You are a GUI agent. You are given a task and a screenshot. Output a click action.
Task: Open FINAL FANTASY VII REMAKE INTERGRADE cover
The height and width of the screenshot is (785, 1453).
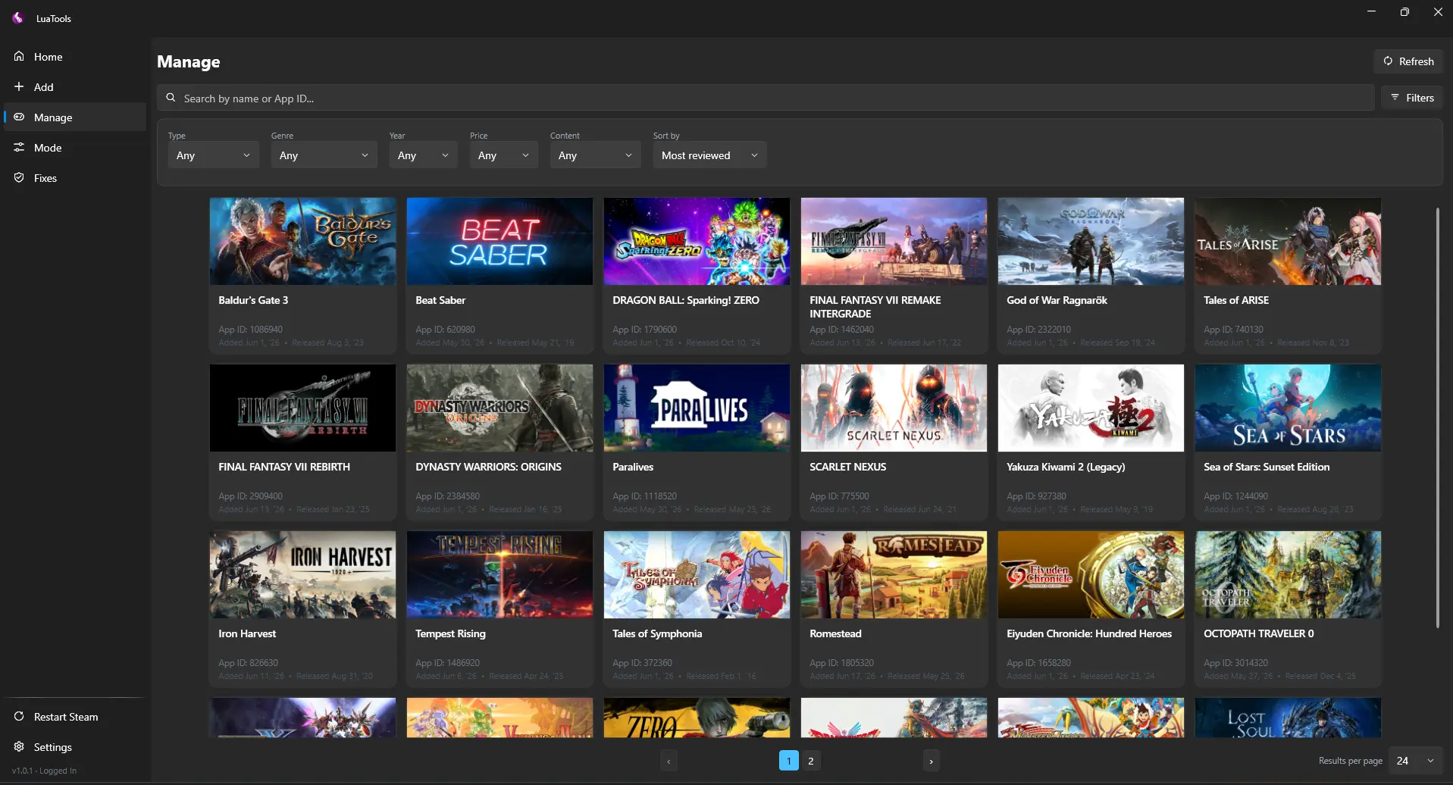click(894, 242)
